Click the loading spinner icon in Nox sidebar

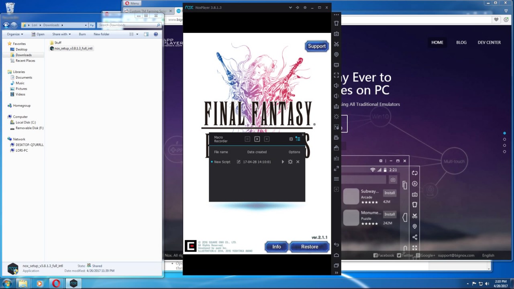click(x=337, y=116)
